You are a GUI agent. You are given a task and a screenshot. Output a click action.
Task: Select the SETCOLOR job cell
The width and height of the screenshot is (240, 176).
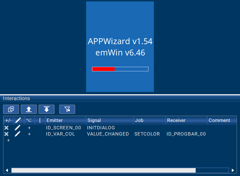point(147,134)
